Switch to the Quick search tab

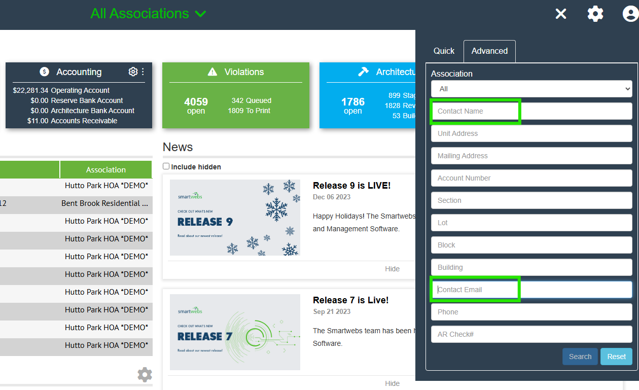(444, 51)
